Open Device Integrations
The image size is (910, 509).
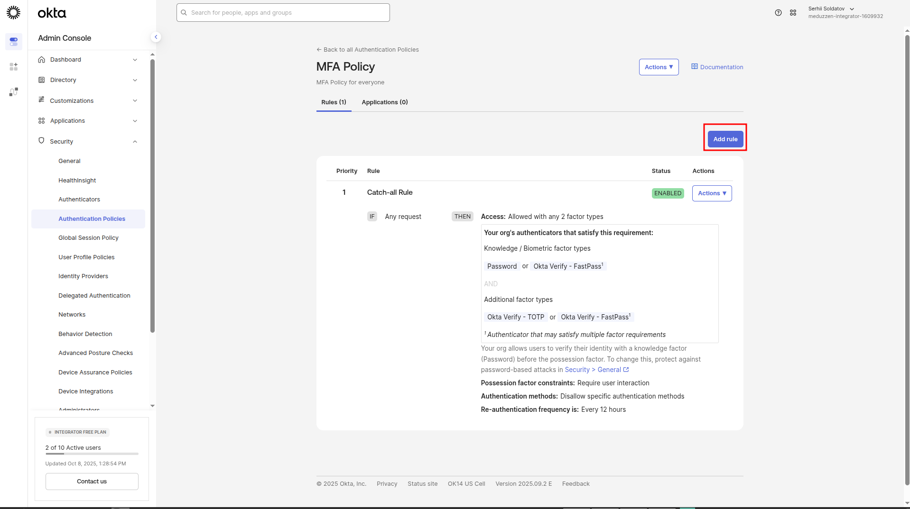click(x=86, y=391)
